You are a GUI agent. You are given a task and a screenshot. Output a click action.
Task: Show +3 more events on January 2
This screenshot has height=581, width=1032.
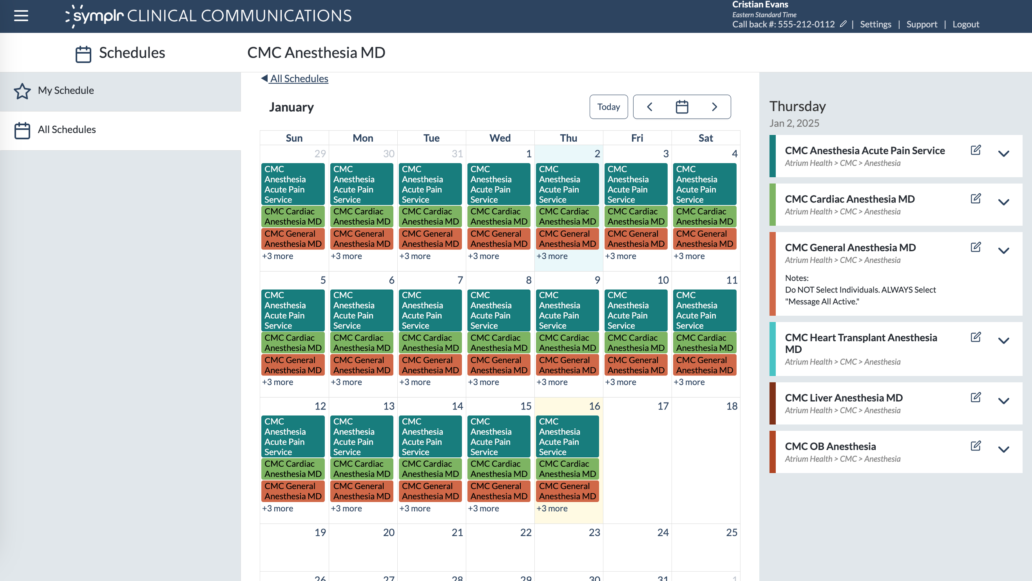point(552,256)
